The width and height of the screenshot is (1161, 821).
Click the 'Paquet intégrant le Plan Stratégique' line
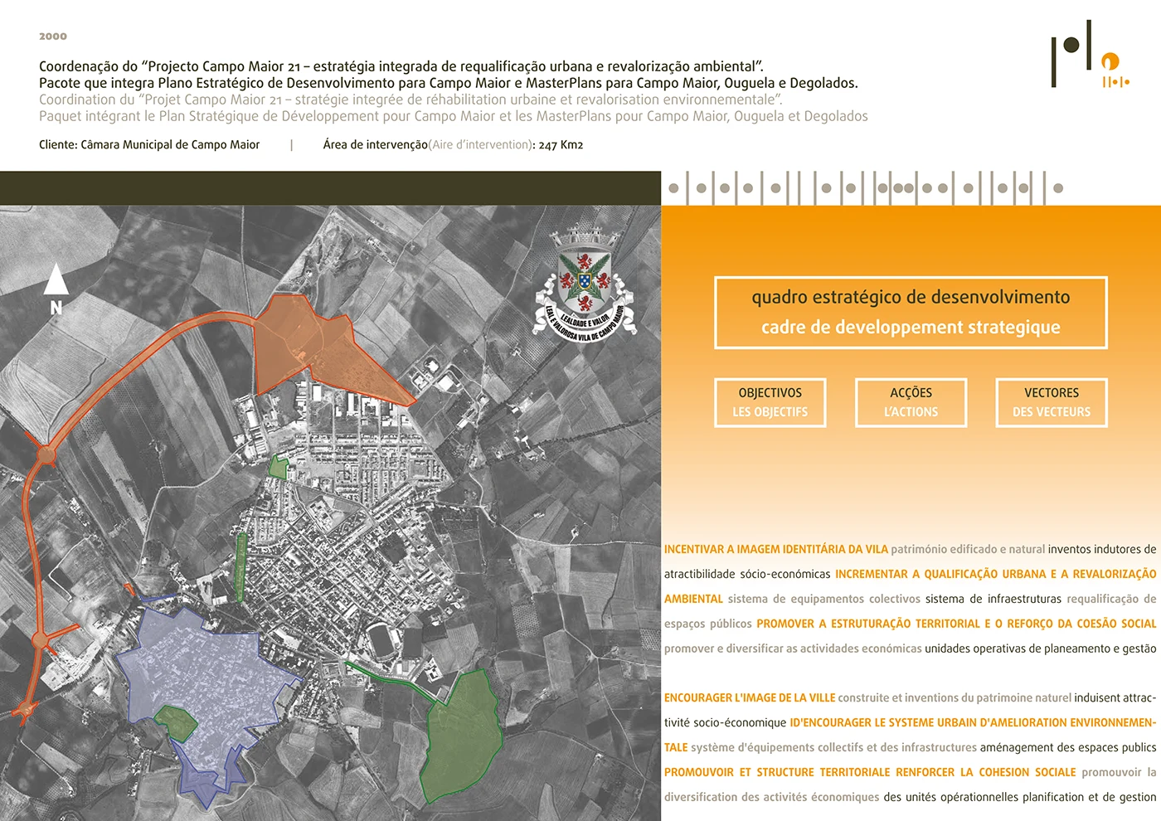click(454, 116)
